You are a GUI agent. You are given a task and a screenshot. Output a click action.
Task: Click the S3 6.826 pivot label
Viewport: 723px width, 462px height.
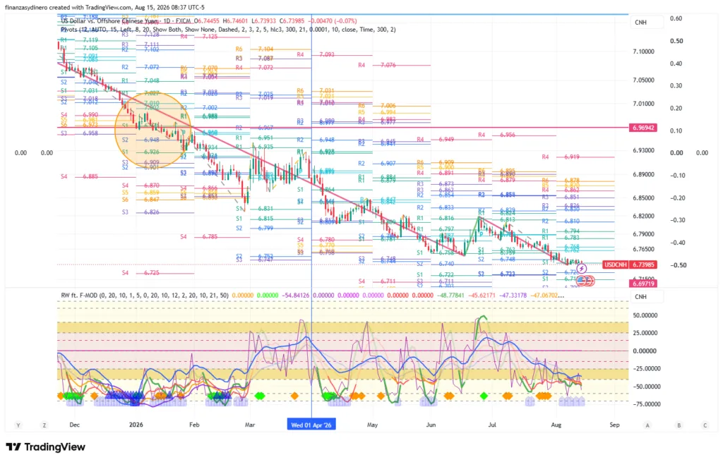(x=141, y=212)
